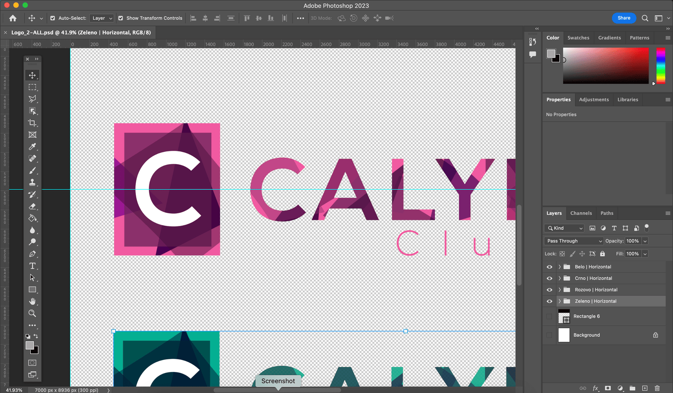The height and width of the screenshot is (393, 673).
Task: Hide the Belo | Horizontal group
Action: coord(549,267)
